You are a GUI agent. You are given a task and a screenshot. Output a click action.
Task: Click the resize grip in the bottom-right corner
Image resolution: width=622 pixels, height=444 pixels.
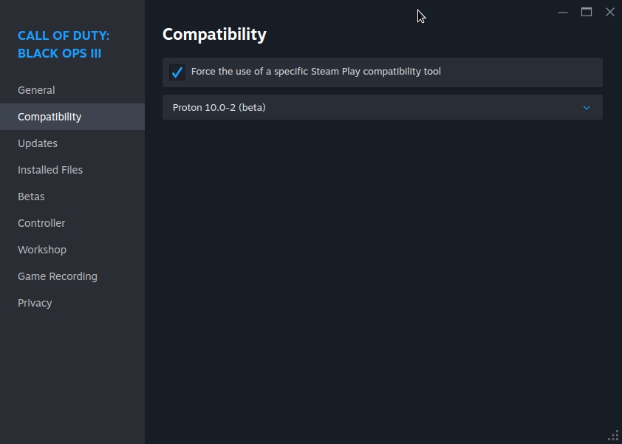(x=613, y=435)
